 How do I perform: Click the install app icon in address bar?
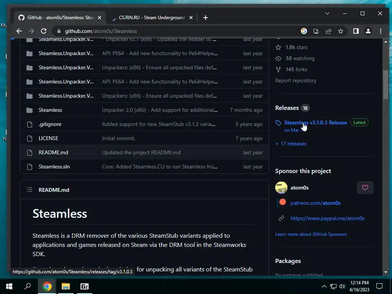316,31
